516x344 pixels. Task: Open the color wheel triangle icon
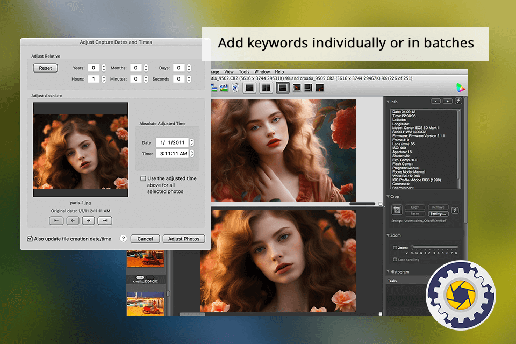pyautogui.click(x=461, y=88)
